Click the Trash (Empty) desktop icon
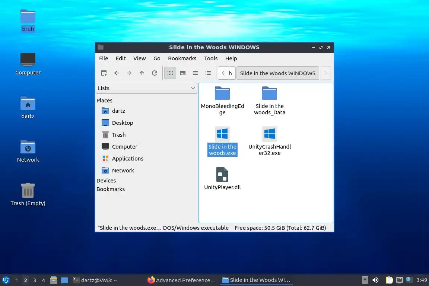The image size is (429, 286). pyautogui.click(x=28, y=195)
